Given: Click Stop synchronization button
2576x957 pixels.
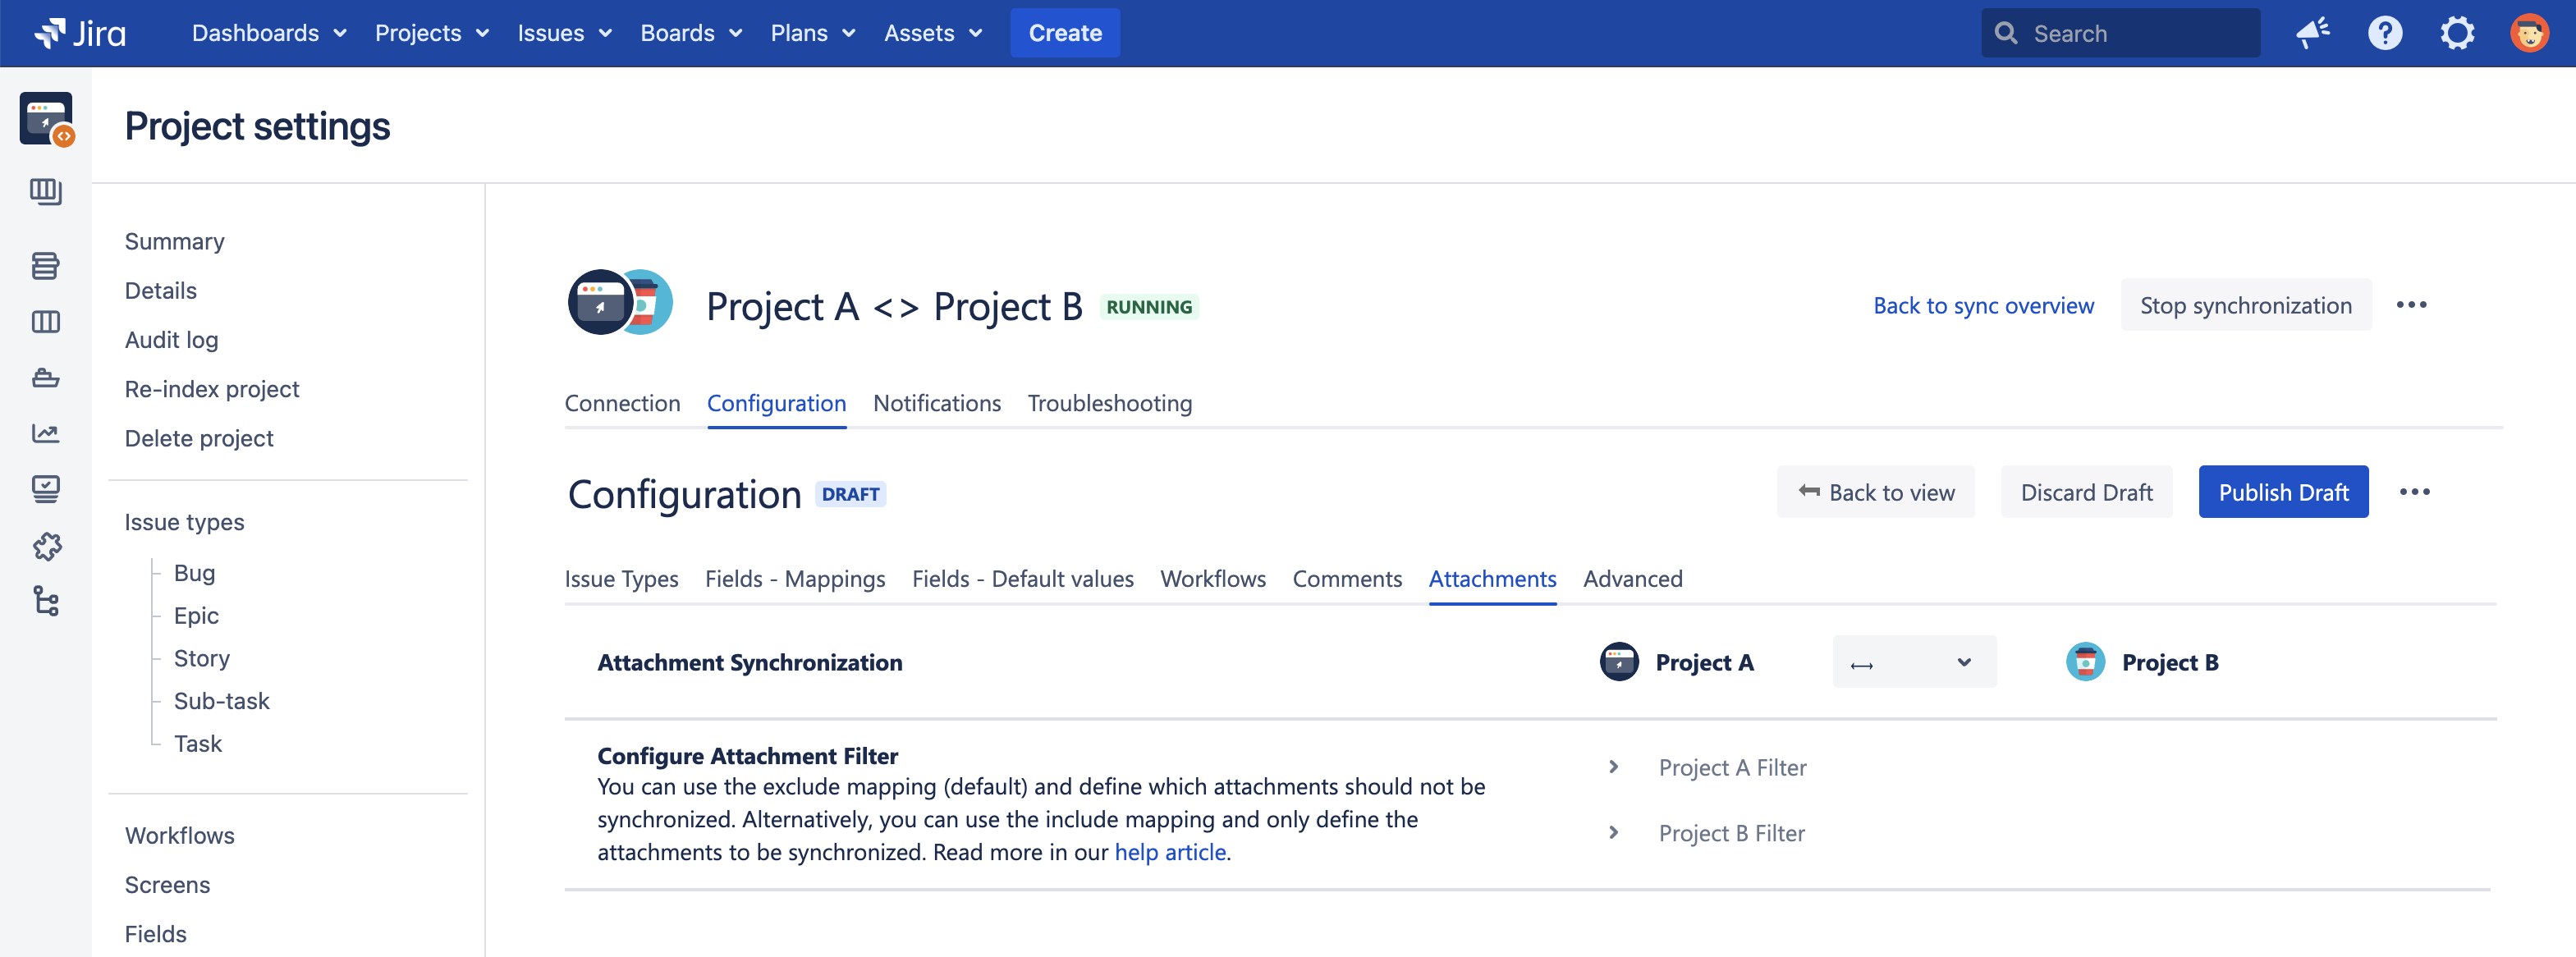Looking at the screenshot, I should click(x=2245, y=305).
